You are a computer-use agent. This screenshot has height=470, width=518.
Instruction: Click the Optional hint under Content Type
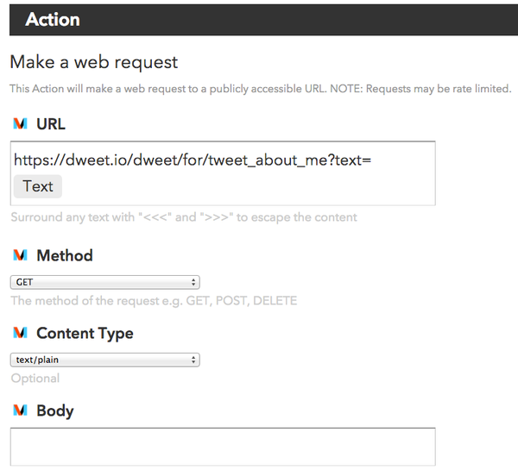click(35, 379)
